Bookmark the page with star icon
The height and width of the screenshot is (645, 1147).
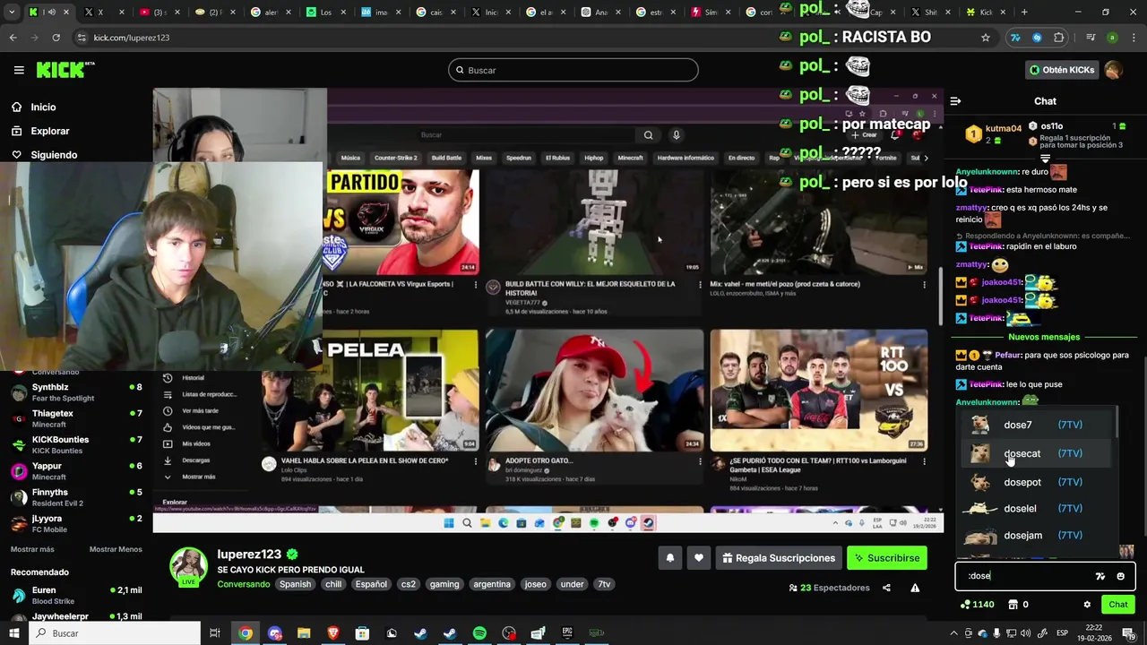(x=986, y=38)
